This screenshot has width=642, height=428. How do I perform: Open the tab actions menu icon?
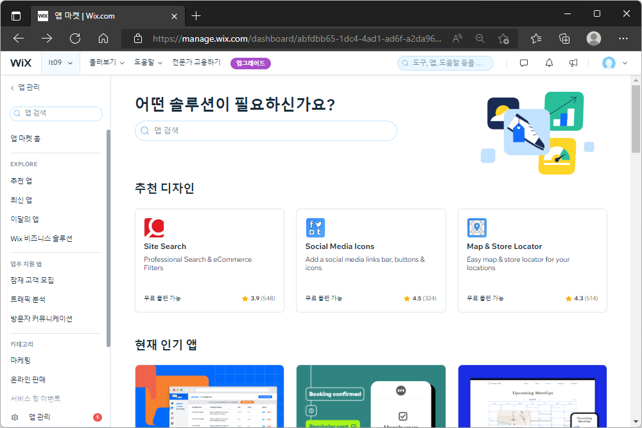16,17
